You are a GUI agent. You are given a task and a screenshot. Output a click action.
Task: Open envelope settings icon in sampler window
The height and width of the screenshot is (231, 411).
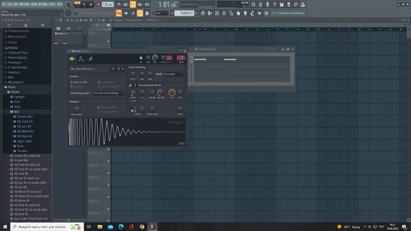coord(82,59)
